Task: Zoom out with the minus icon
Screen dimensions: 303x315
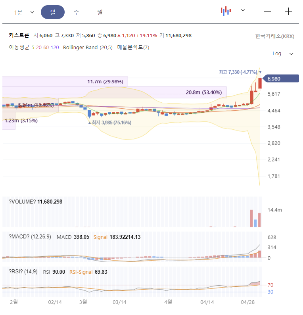Action: tap(267, 12)
